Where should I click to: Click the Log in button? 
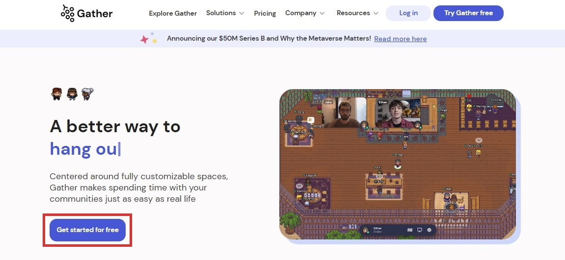(x=408, y=13)
